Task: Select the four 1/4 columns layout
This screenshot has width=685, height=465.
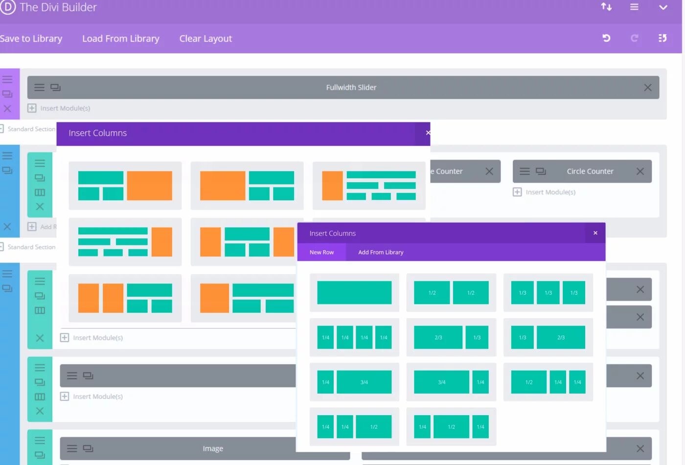Action: 354,337
